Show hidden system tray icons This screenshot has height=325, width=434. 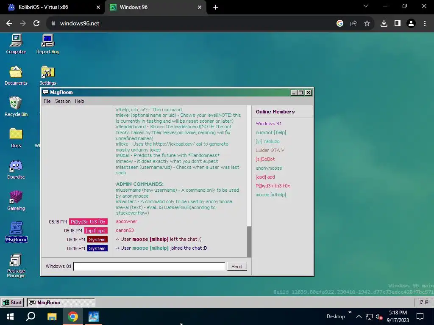(x=359, y=317)
